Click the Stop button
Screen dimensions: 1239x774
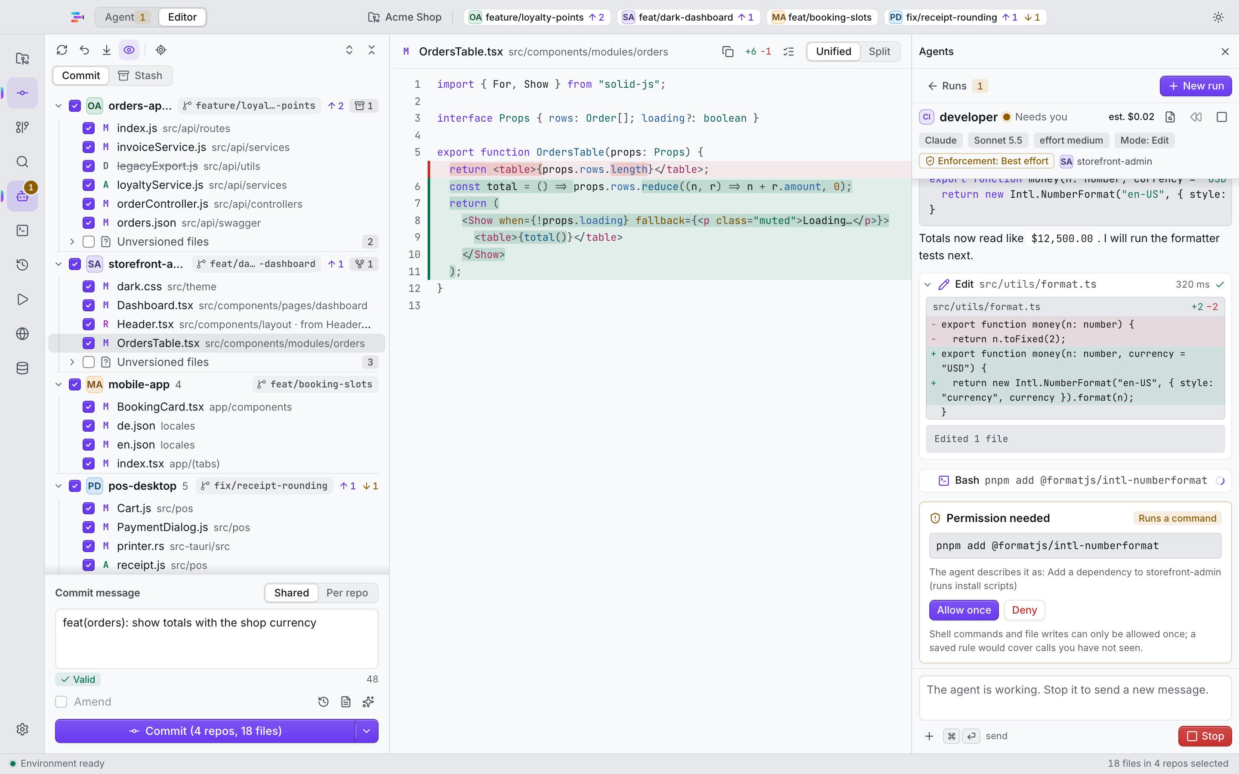[1205, 736]
